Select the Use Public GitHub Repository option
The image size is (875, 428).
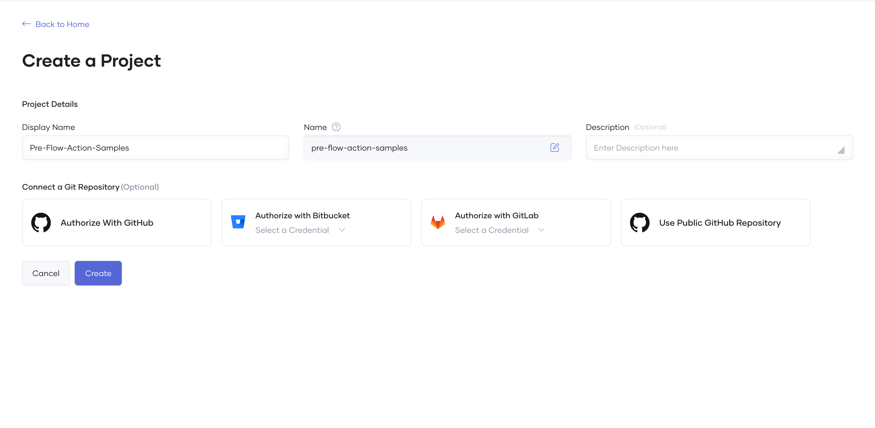coord(715,222)
